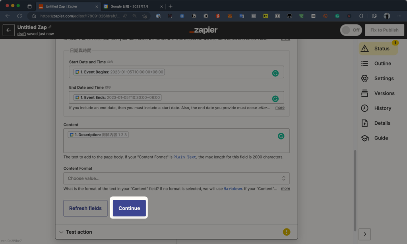This screenshot has width=407, height=244.
Task: Click Grammarly icon in End Date field
Action: (275, 99)
